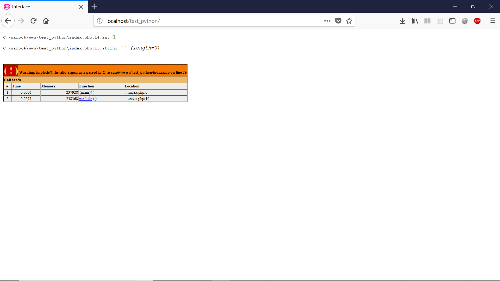500x281 pixels.
Task: Open the page actions three-dot menu
Action: tap(327, 21)
